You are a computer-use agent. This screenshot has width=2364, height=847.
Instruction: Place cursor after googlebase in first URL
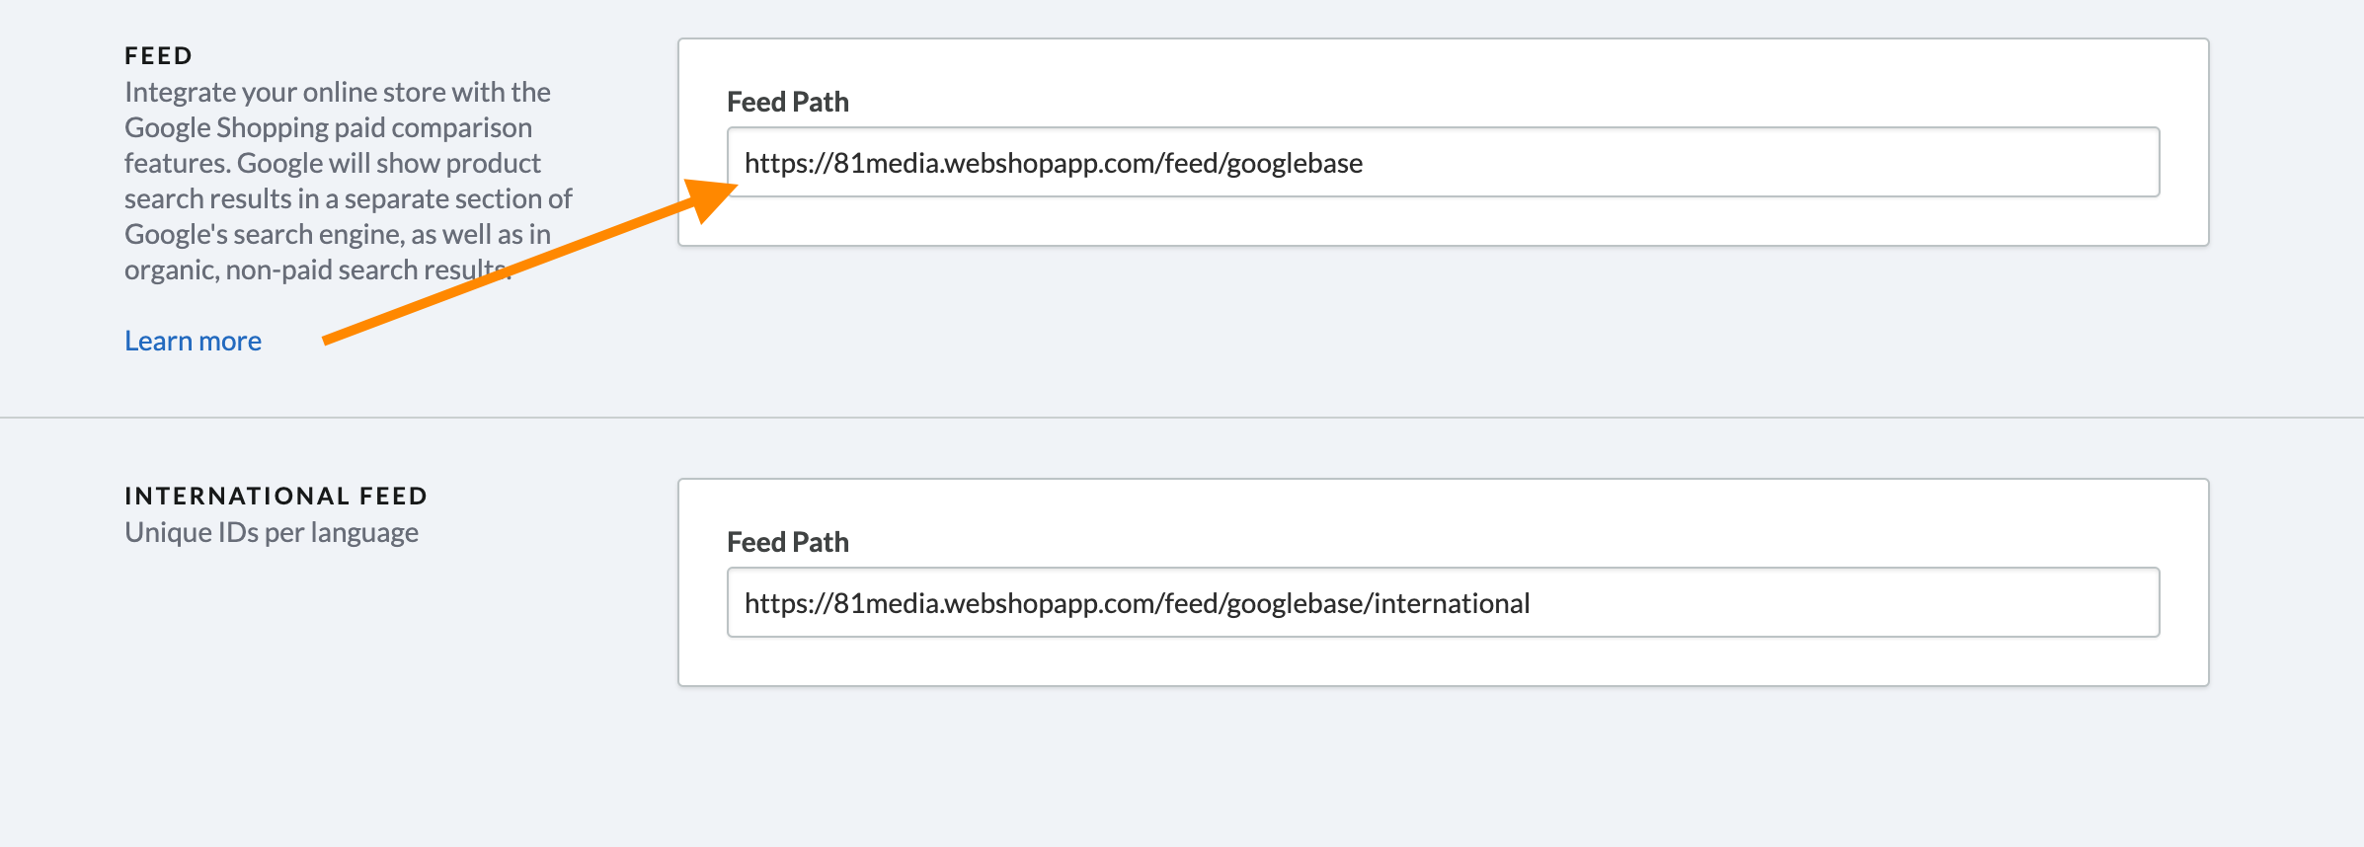tap(1365, 163)
